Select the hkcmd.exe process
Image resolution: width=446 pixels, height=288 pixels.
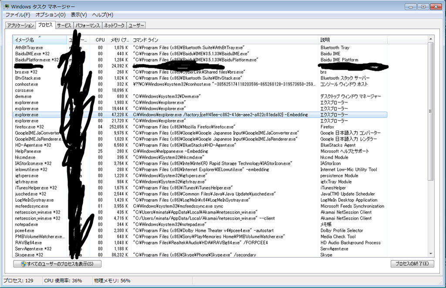click(x=200, y=157)
